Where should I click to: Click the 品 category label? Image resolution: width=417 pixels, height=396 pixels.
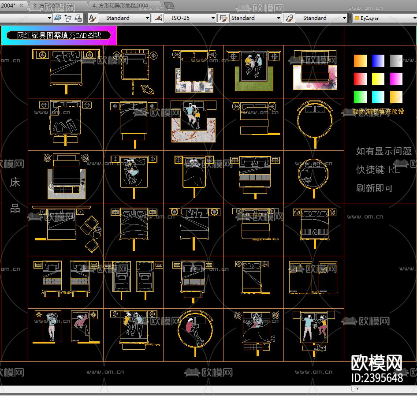15,209
